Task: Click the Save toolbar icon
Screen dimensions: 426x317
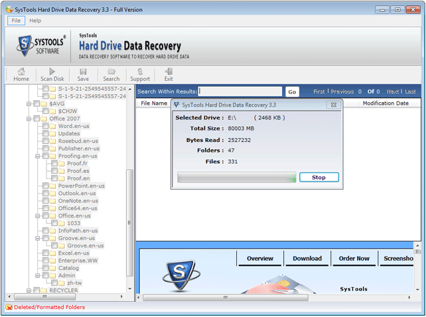Action: pyautogui.click(x=83, y=72)
